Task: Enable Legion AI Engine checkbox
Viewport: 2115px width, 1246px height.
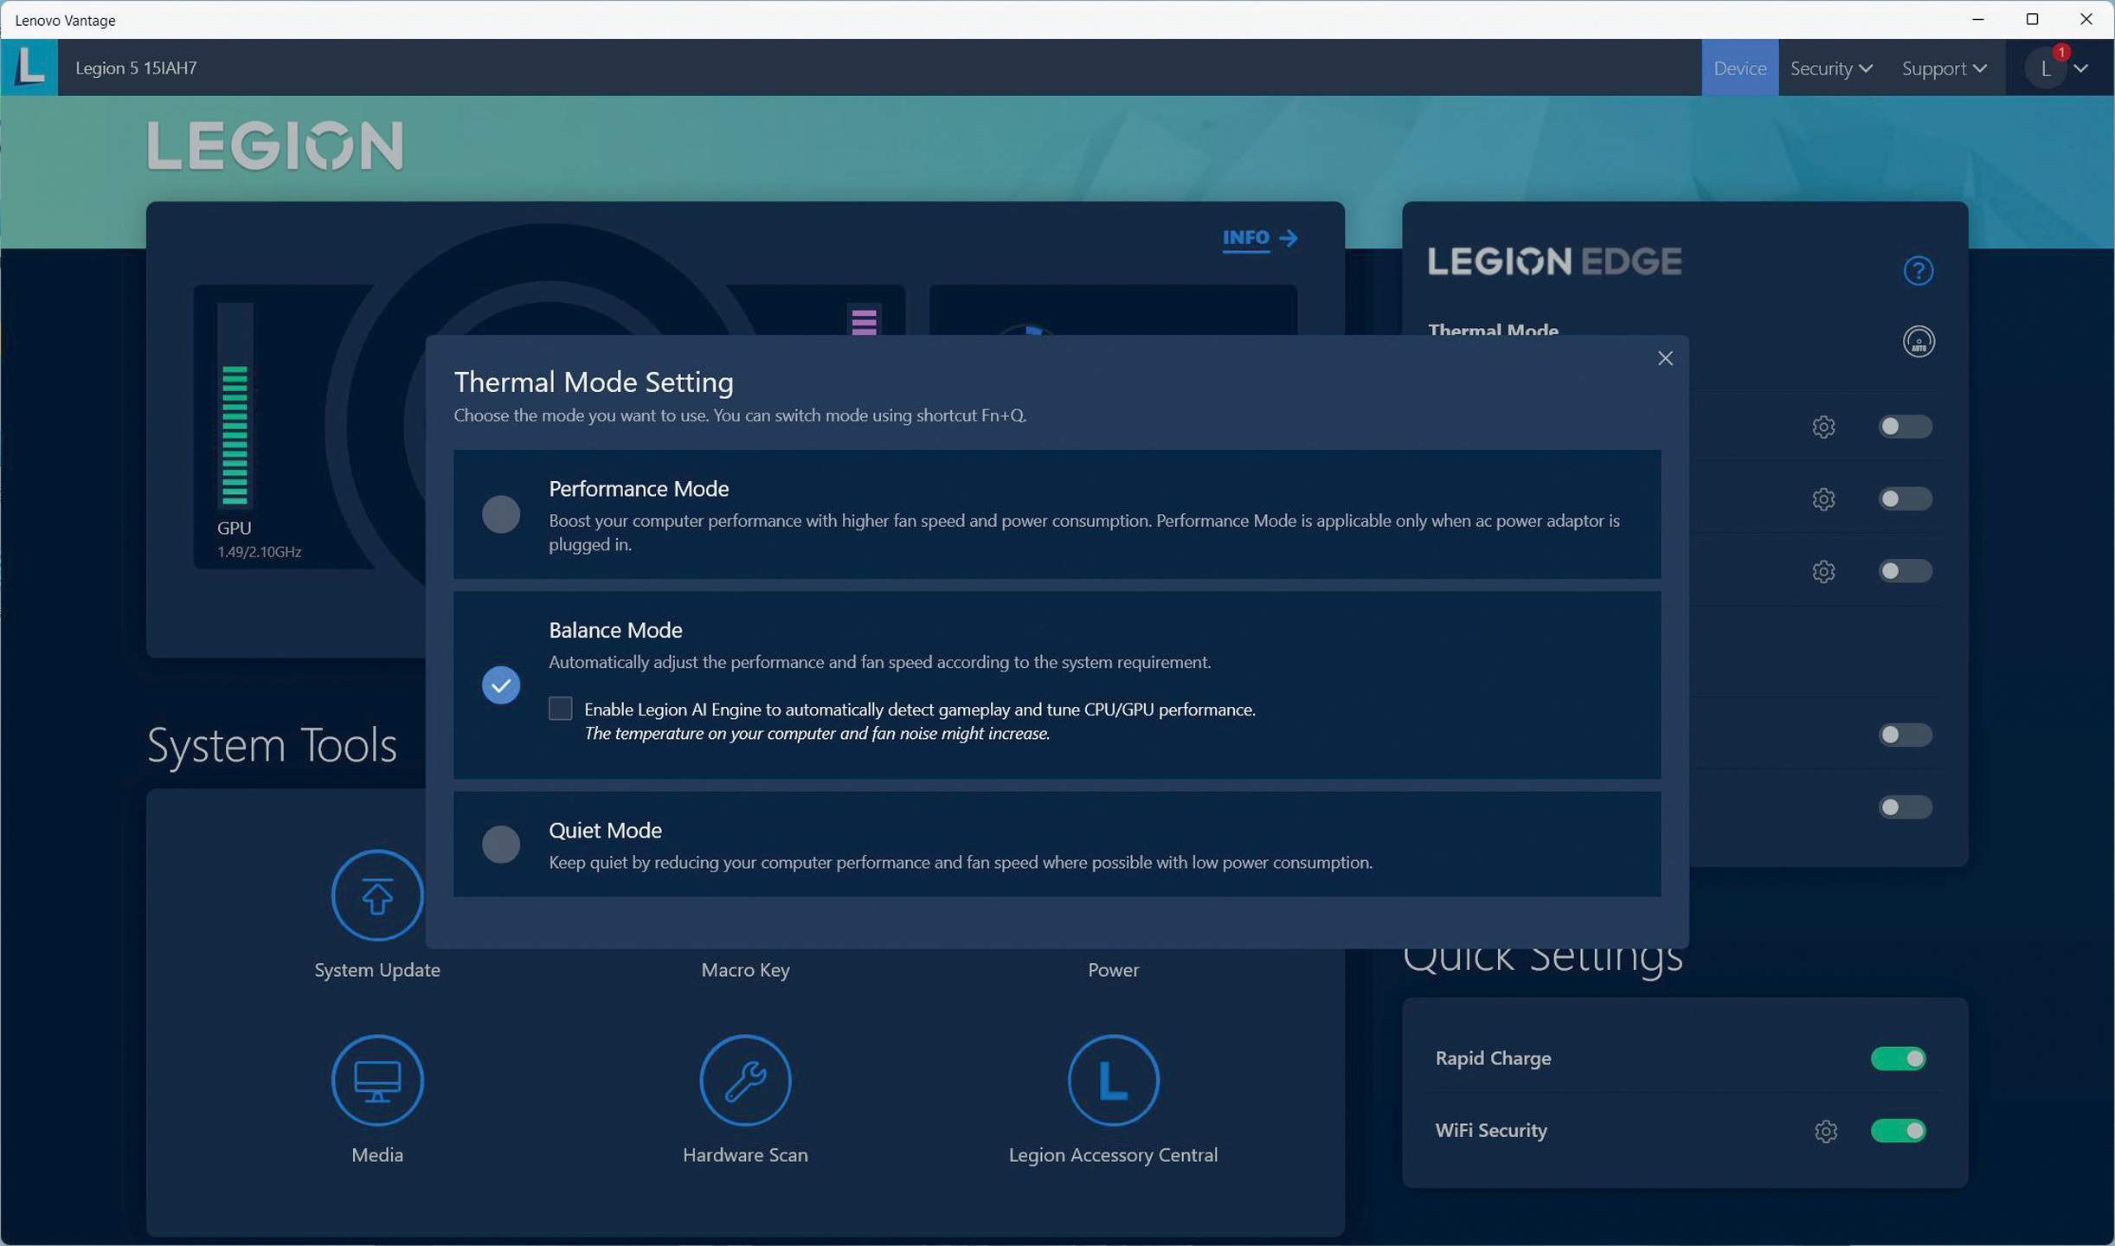Action: tap(561, 709)
